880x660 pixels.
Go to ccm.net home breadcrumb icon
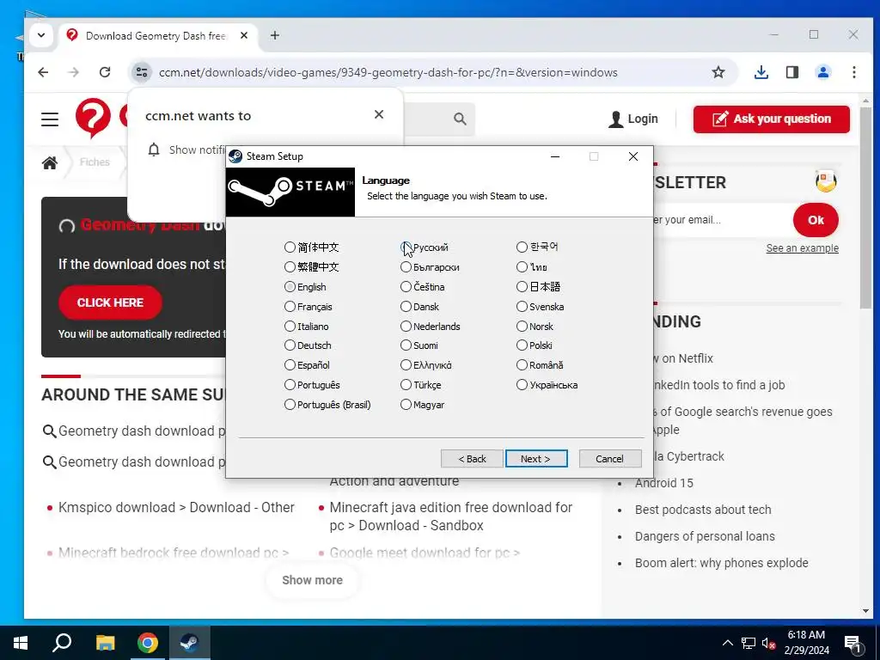[49, 162]
